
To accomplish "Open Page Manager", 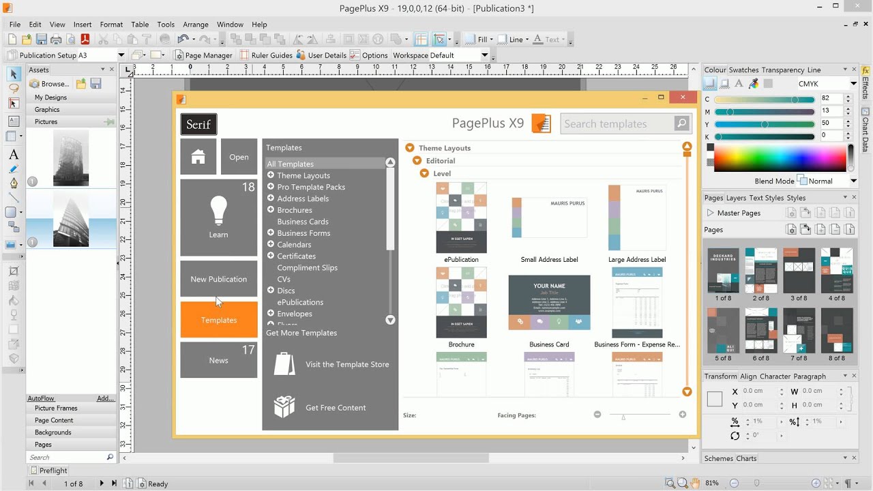I will (x=203, y=55).
